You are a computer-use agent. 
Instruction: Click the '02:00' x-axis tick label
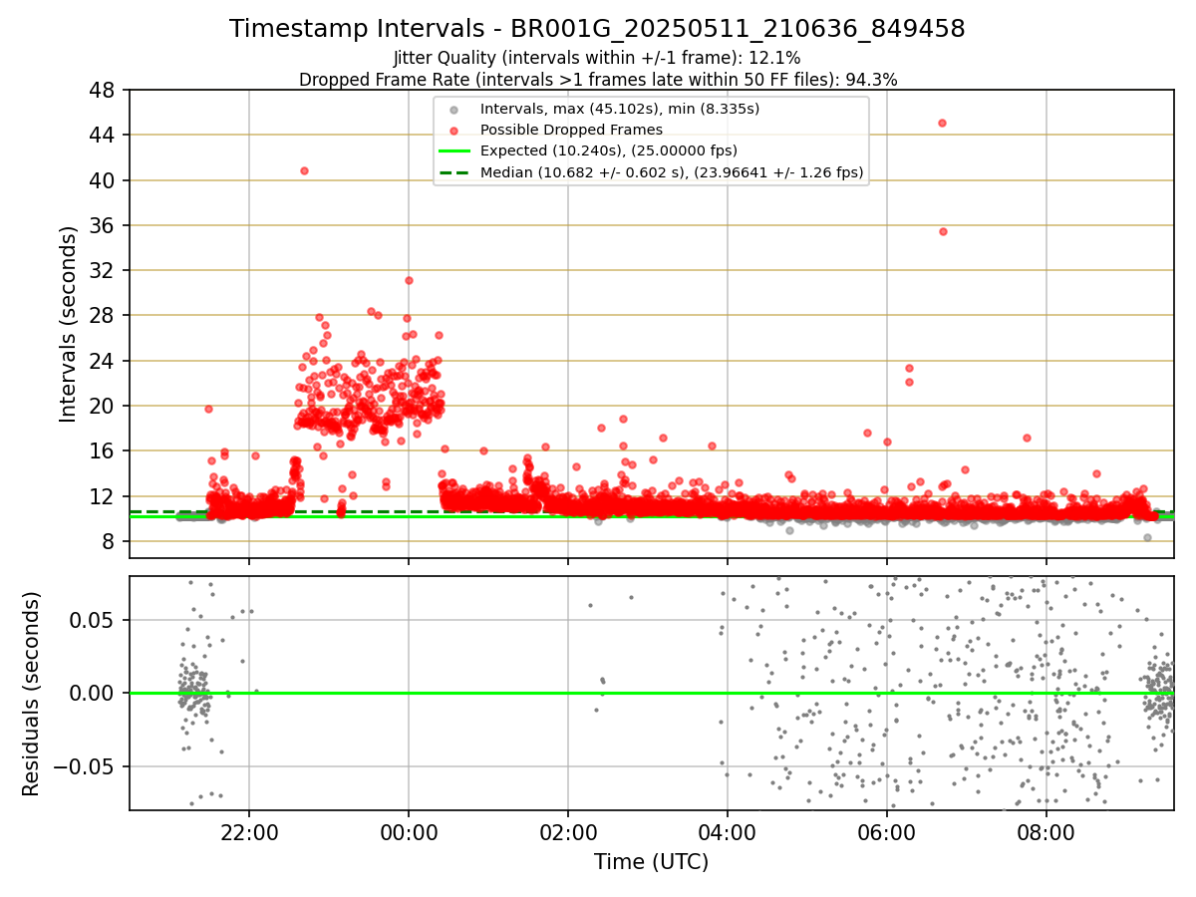point(568,832)
